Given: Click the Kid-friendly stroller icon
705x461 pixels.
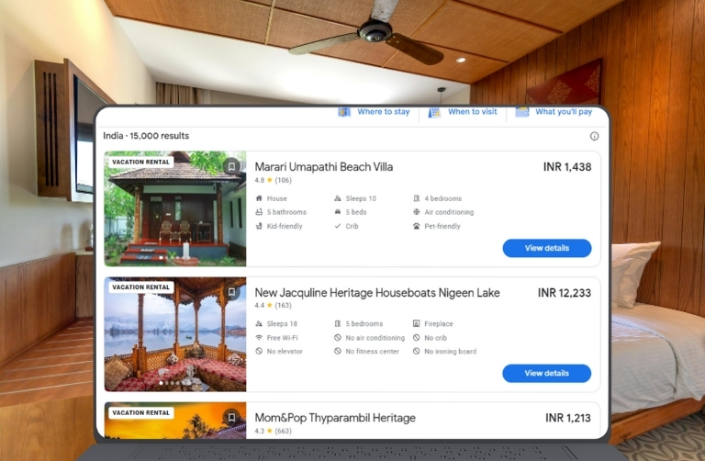Looking at the screenshot, I should click(259, 226).
